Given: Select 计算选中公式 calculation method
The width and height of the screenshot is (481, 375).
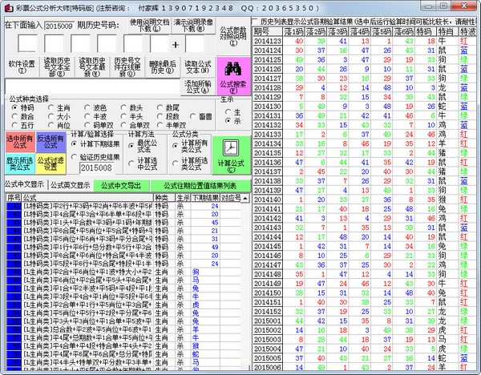Looking at the screenshot, I should coord(131,163).
